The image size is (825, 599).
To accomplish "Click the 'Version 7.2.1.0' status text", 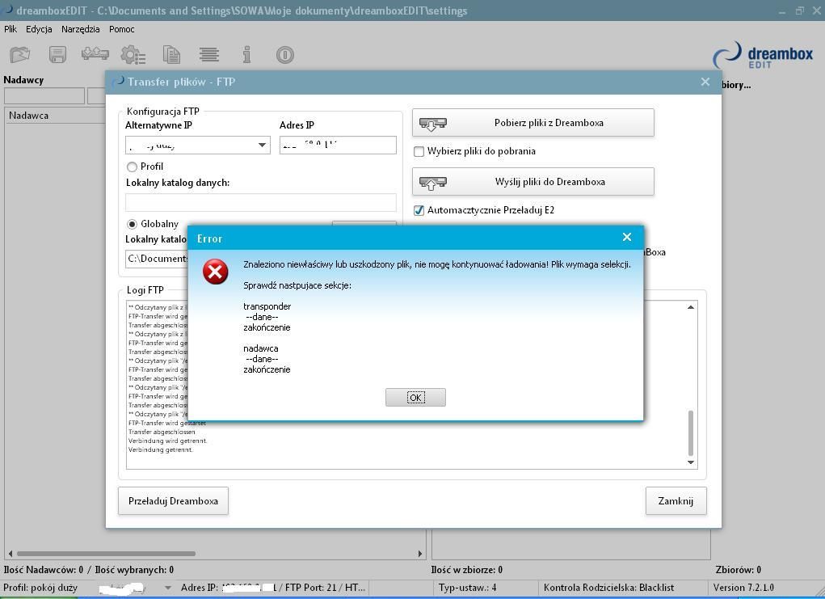I will click(743, 588).
